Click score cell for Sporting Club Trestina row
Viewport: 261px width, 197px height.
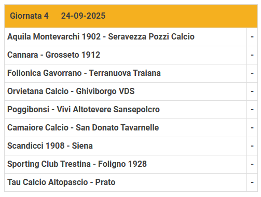[252, 164]
